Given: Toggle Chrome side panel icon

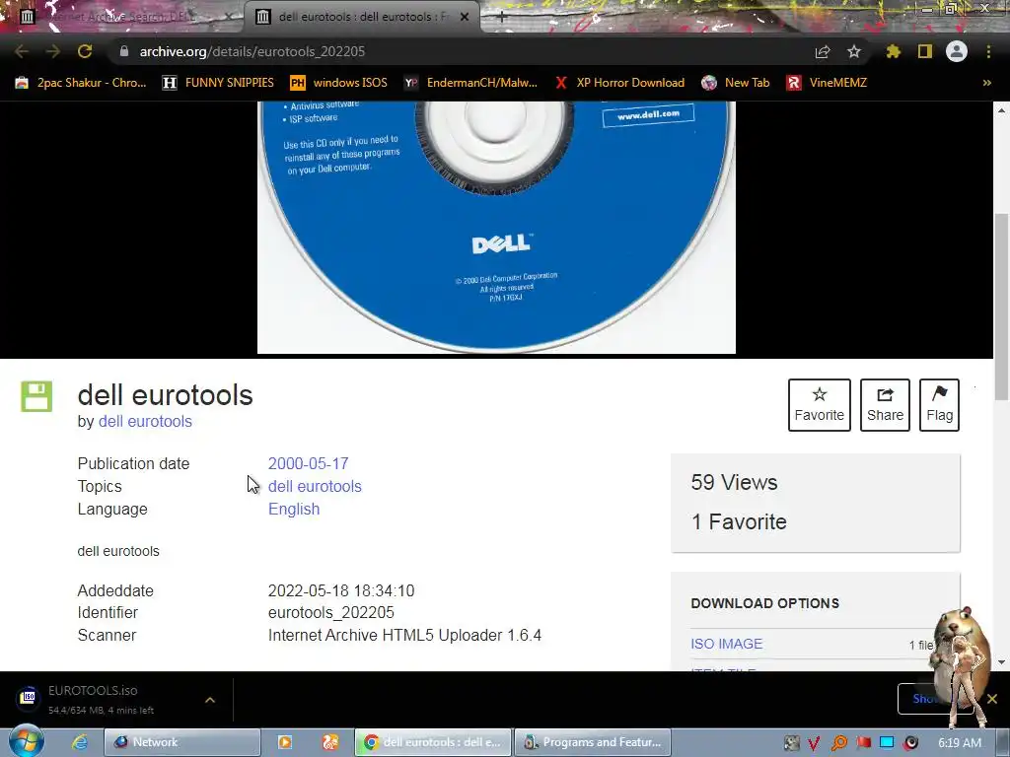Looking at the screenshot, I should (925, 51).
